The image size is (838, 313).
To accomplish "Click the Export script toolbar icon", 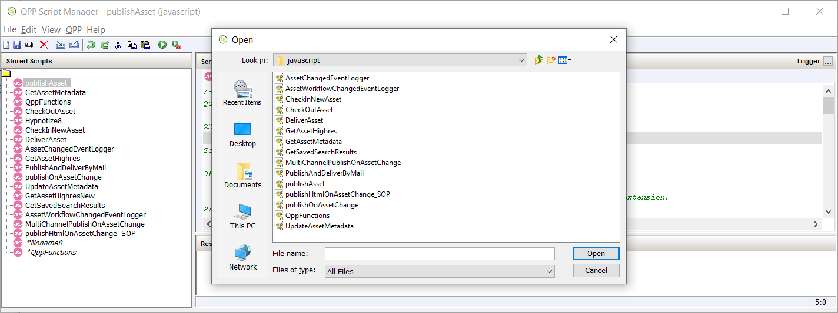I will click(x=74, y=45).
